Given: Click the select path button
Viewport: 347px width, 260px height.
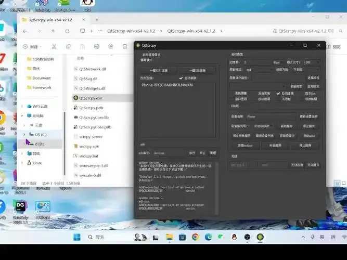Looking at the screenshot, I should point(313,77).
